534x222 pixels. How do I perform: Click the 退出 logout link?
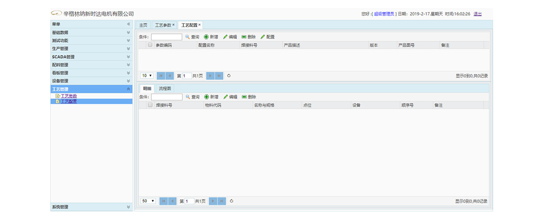pos(477,14)
